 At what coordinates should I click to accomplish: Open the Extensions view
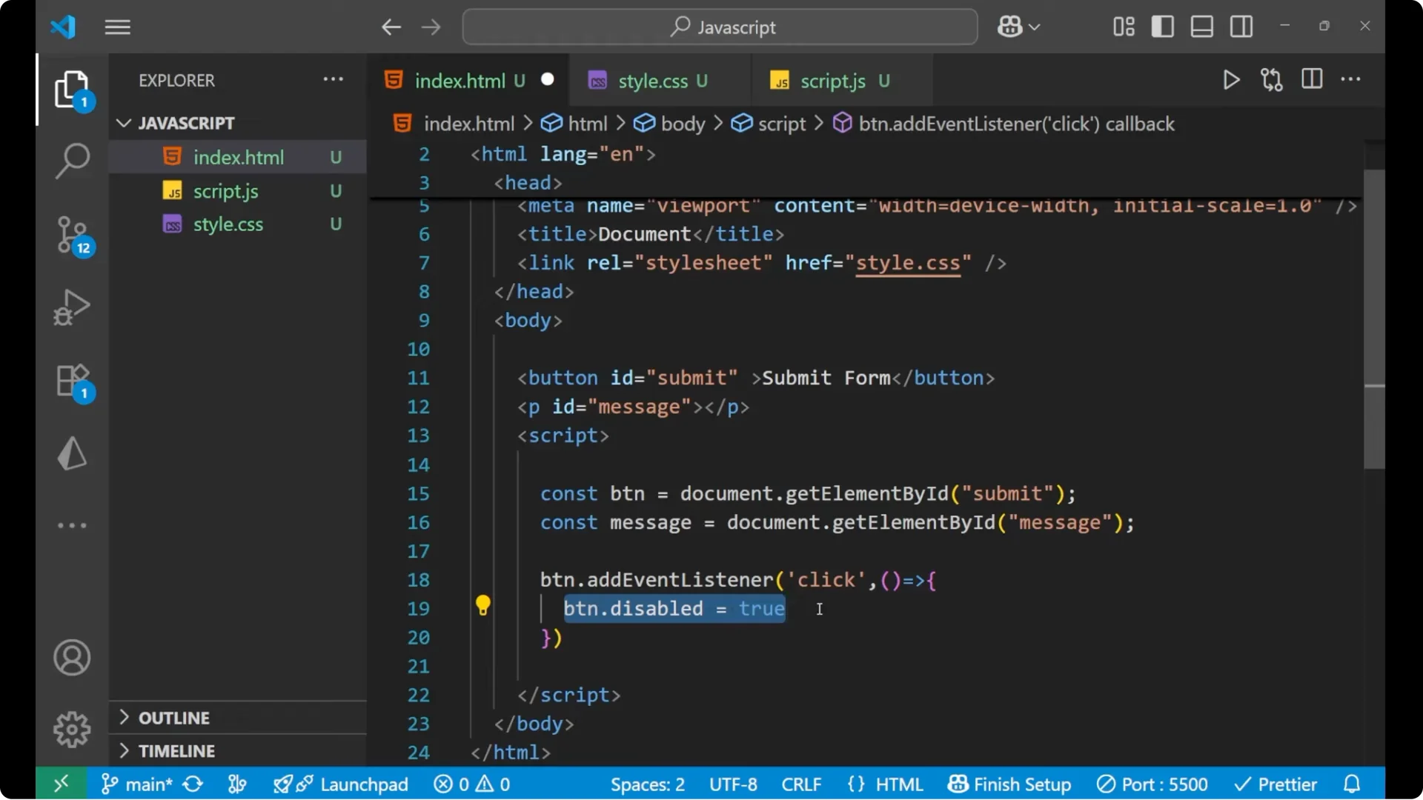pos(72,381)
